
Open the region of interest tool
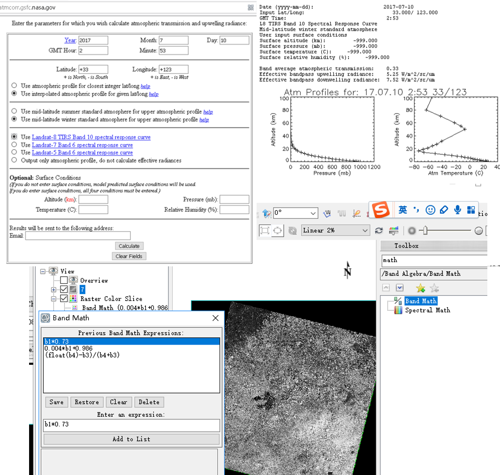356,213
